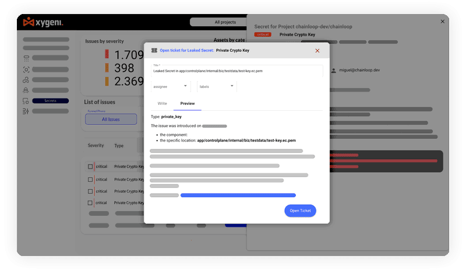Click the Xygeni logo in header
Viewport: 466px width, 270px height.
(x=43, y=22)
